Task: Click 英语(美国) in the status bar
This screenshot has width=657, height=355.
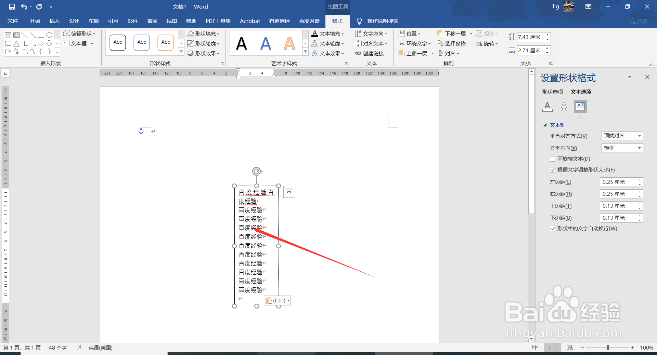Action: (x=100, y=347)
